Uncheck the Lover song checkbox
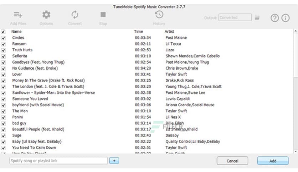This screenshot has height=172, width=298. (x=3, y=74)
